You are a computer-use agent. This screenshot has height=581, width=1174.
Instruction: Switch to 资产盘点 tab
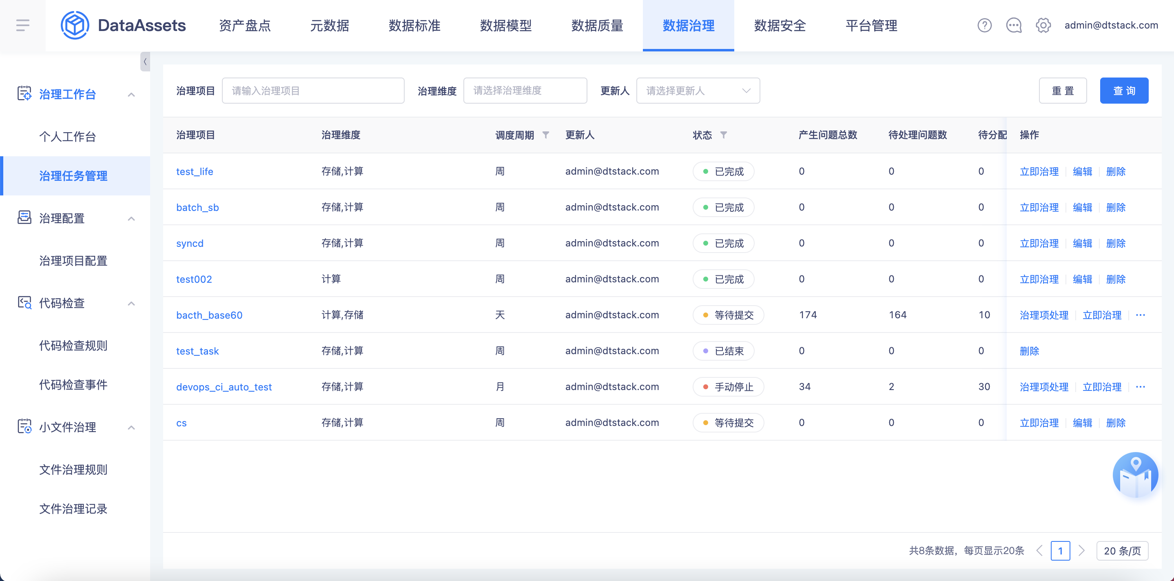point(245,25)
